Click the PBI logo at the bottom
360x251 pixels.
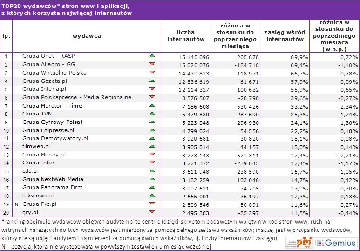coord(299,243)
